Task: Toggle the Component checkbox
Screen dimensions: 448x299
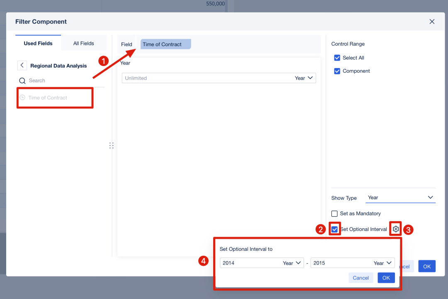Action: point(337,71)
